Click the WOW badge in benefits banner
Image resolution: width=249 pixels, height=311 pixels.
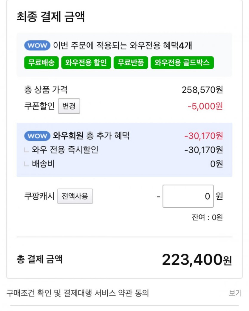37,46
